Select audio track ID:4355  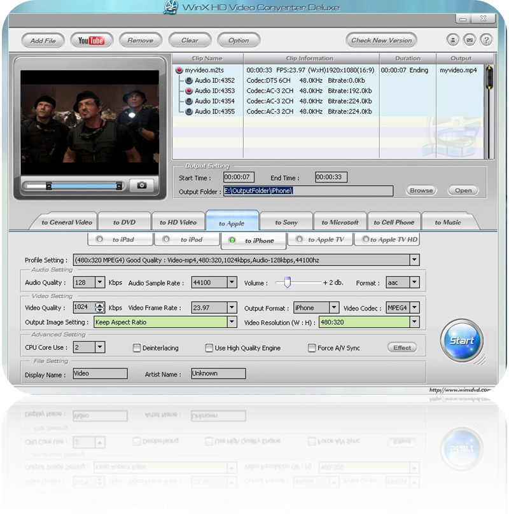(189, 111)
